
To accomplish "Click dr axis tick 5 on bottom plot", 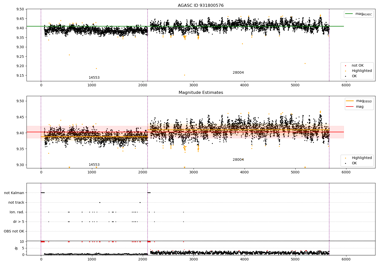I will (23, 248).
